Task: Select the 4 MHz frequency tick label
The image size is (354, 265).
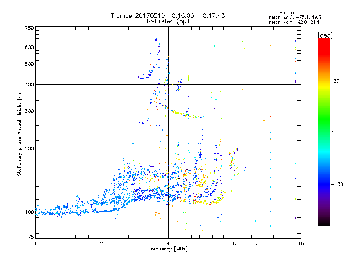Action: (x=168, y=243)
